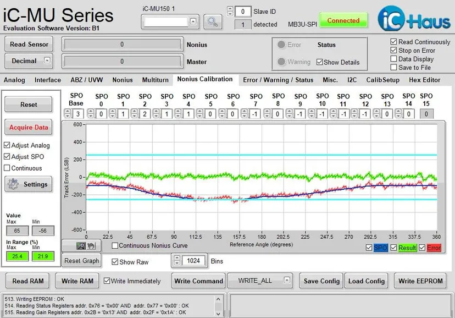The image size is (455, 318).
Task: Hide the SPO curve via its checkbox
Action: pyautogui.click(x=369, y=248)
